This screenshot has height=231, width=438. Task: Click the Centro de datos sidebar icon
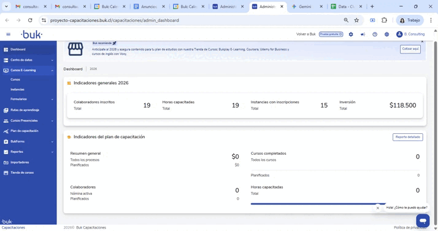point(6,60)
